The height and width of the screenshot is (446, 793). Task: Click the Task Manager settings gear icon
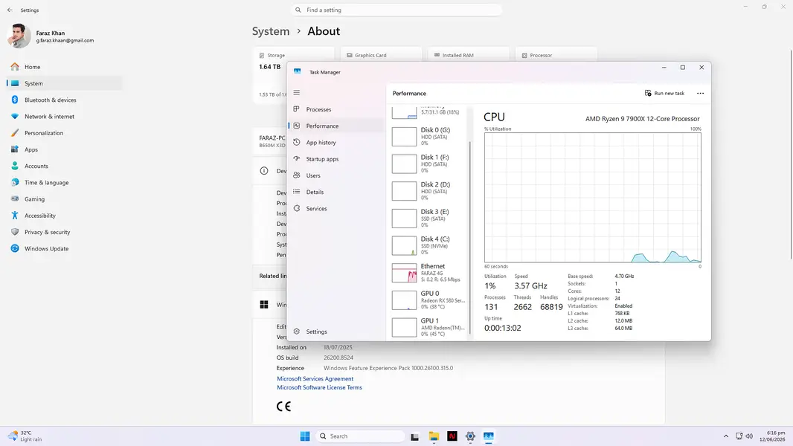296,332
